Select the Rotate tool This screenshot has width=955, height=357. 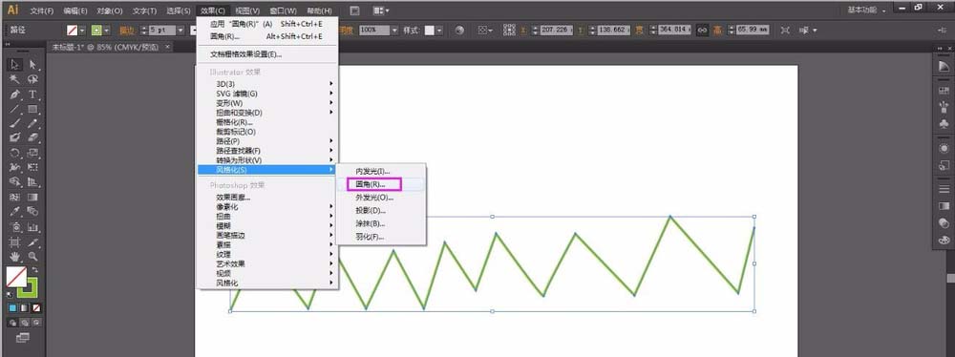(x=15, y=153)
